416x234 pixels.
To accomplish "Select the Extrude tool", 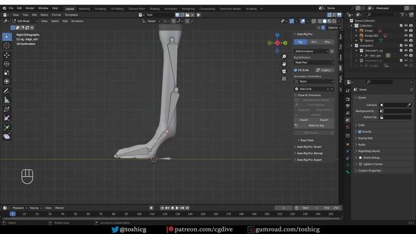I will (6, 127).
